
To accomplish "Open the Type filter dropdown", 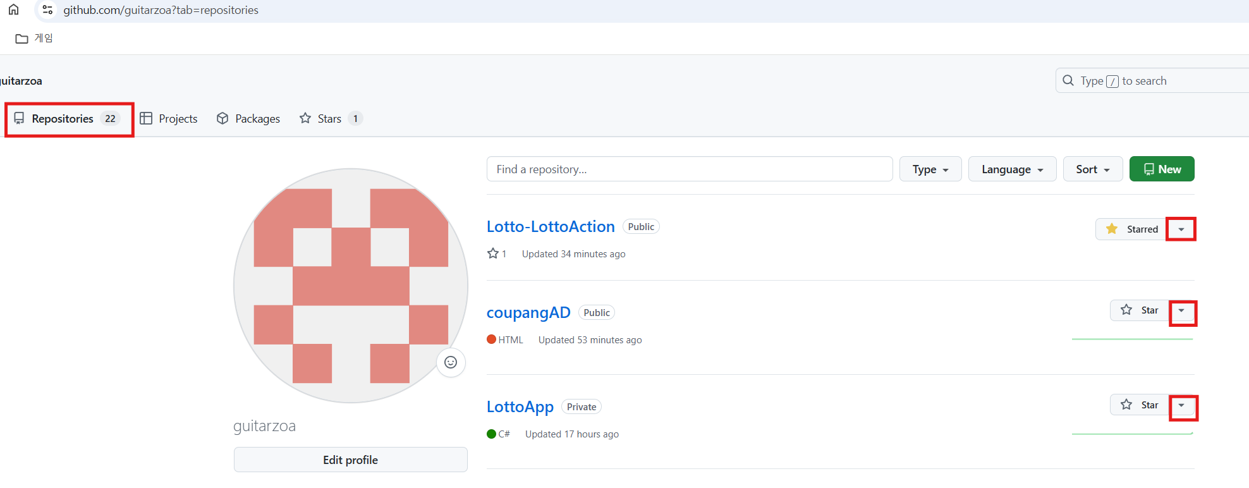I will click(x=930, y=169).
